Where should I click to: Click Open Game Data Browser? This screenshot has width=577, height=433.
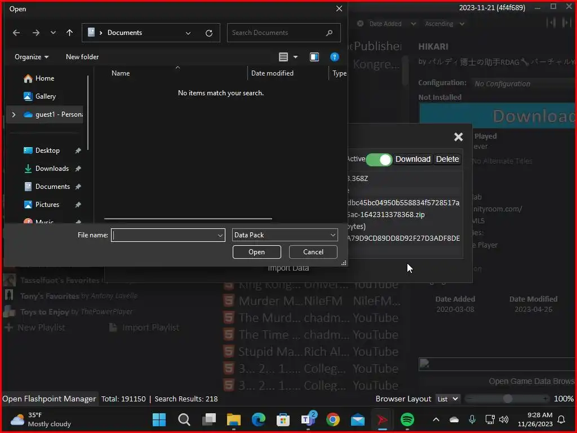pyautogui.click(x=532, y=382)
